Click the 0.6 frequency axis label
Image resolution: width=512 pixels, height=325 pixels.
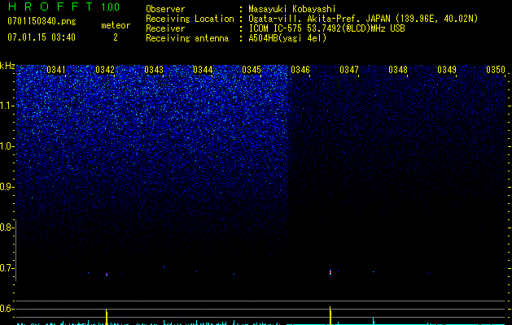coord(6,309)
